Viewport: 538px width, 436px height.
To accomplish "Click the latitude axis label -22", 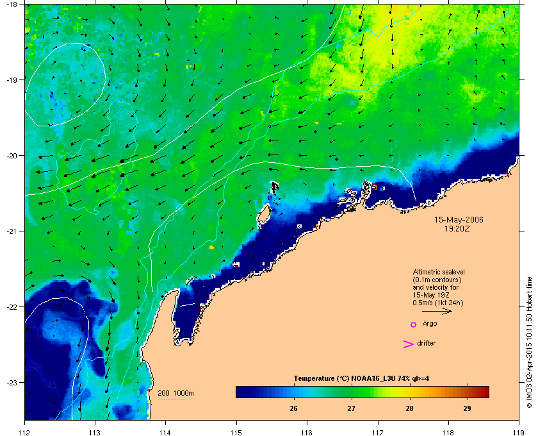I will [x=12, y=307].
